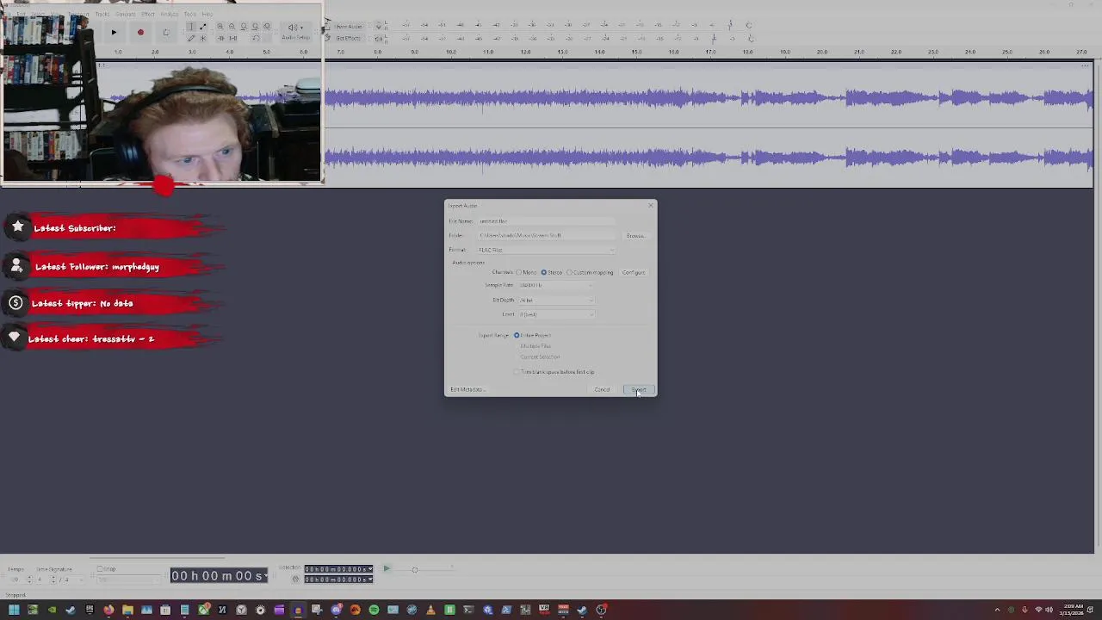The width and height of the screenshot is (1102, 620).
Task: Open the Generate menu
Action: (126, 14)
